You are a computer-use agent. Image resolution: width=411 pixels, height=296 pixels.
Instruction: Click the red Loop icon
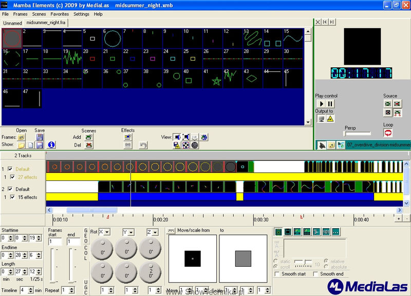[x=388, y=133]
